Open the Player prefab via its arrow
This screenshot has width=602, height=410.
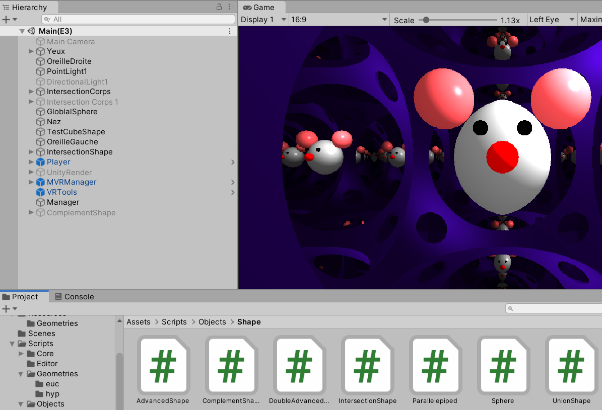tap(233, 162)
